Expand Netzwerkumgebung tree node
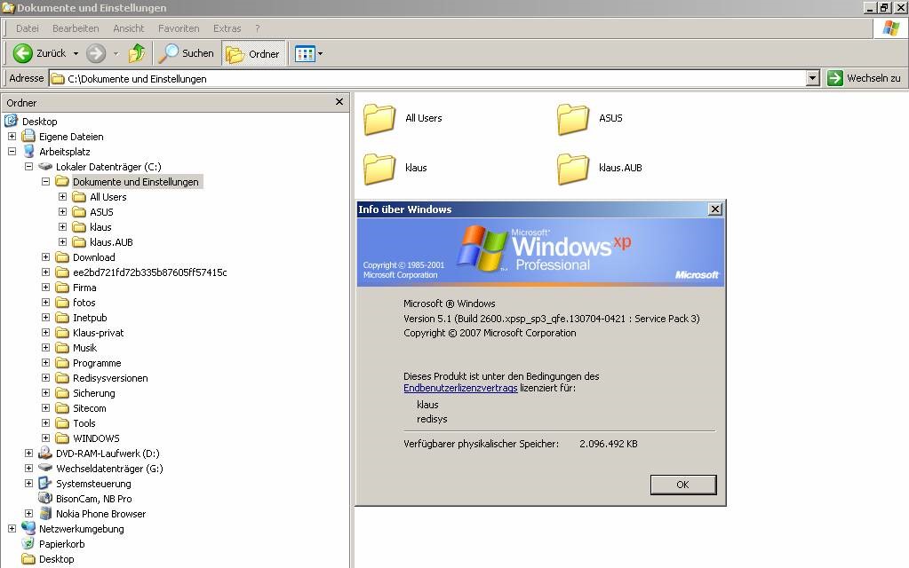The height and width of the screenshot is (568, 909). click(12, 529)
